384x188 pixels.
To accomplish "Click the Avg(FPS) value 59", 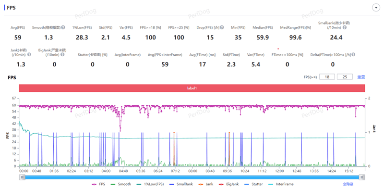I will pos(18,38).
